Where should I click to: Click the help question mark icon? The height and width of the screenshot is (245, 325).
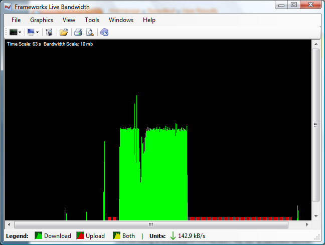point(104,33)
